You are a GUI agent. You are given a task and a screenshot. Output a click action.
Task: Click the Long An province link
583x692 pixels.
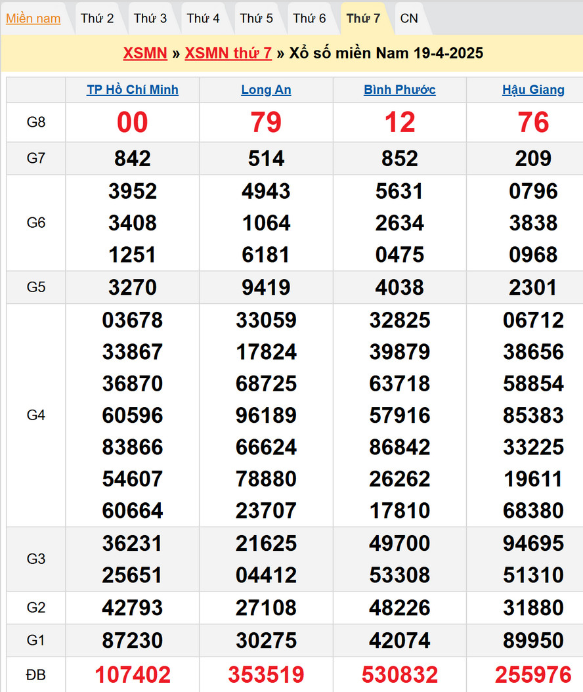click(266, 90)
